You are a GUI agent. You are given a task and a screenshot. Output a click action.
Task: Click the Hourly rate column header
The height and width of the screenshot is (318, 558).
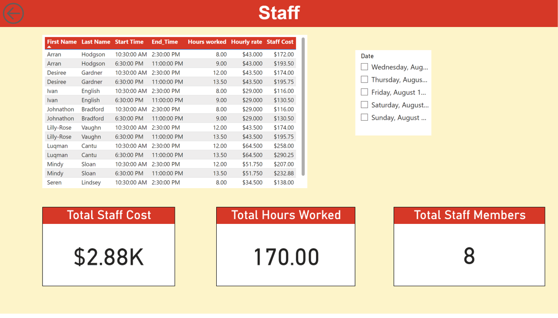tap(246, 42)
